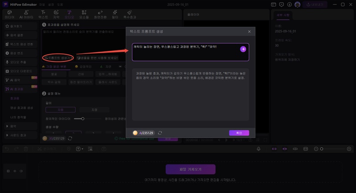Open the 자막 (Subtitles) tool
This screenshot has width=356, height=193.
coord(56,15)
